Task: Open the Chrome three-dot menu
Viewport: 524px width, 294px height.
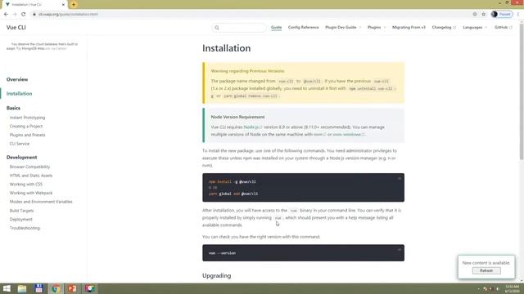Action: [518, 15]
